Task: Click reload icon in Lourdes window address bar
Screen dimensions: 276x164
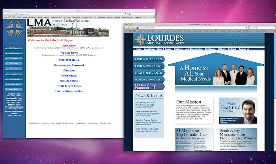Action: coord(246,28)
